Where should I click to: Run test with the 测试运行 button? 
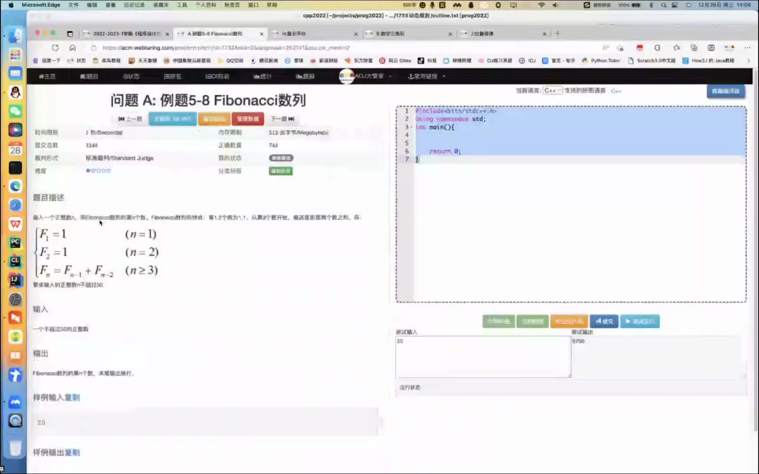(x=640, y=321)
